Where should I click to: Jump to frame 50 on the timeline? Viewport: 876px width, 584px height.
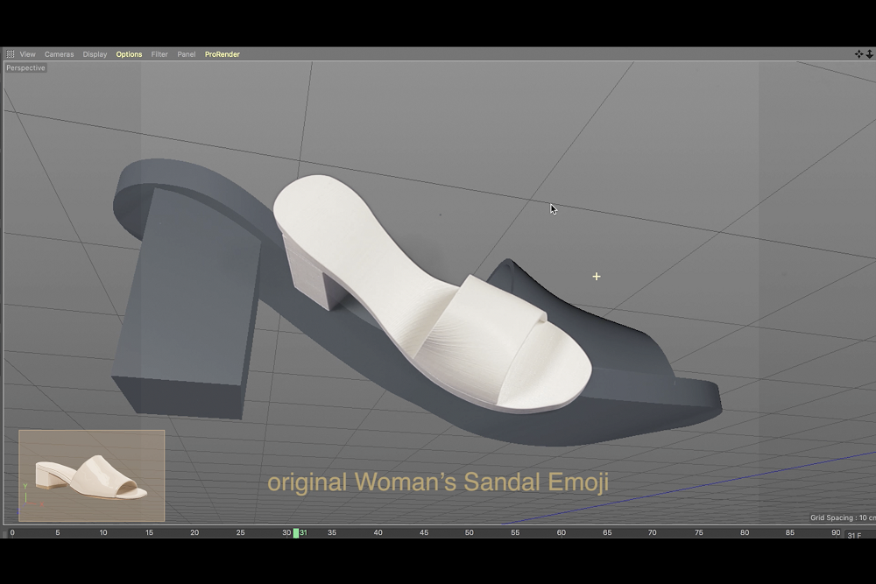tap(470, 532)
